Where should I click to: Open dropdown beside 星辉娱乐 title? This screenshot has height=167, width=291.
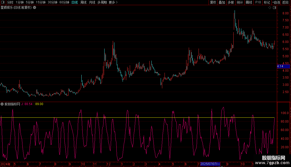[x=35, y=8]
